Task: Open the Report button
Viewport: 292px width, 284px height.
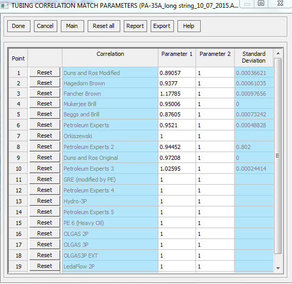Action: [135, 26]
